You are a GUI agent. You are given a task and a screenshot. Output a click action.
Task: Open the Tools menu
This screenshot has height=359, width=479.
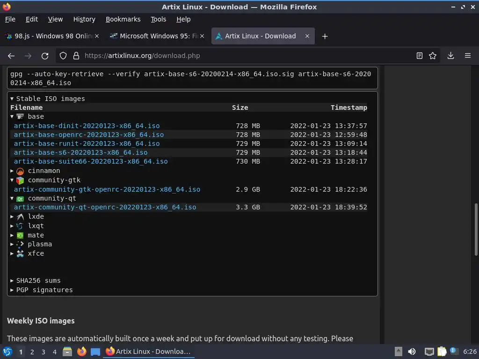point(158,19)
